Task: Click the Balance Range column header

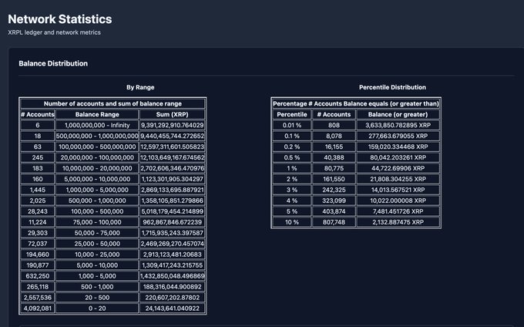Action: click(97, 114)
